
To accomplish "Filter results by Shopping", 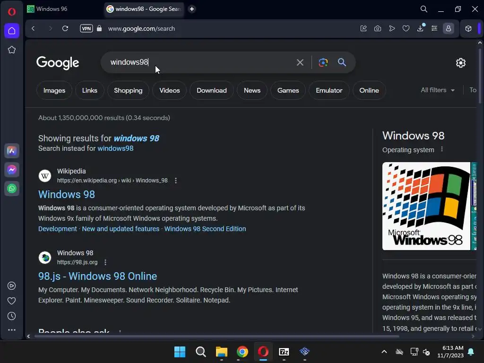I will tap(128, 90).
